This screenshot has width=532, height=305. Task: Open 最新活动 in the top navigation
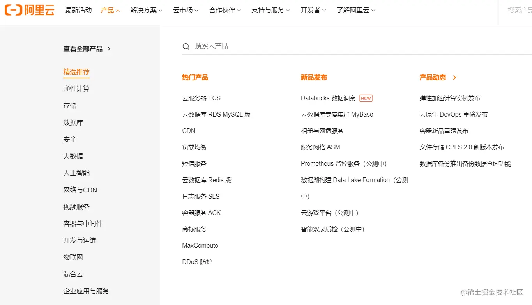click(79, 11)
